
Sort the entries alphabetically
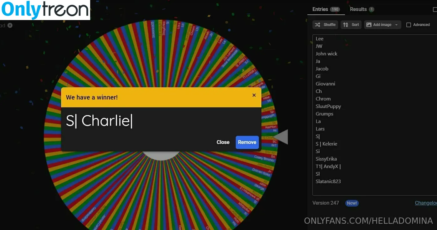351,25
